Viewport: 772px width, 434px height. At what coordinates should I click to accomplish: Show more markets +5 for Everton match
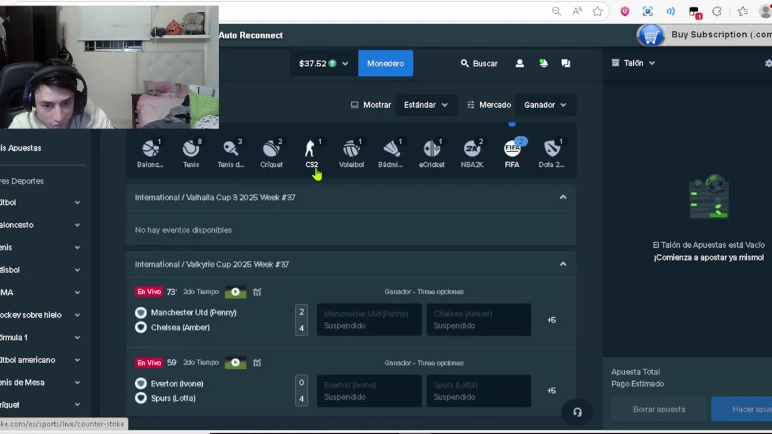551,391
